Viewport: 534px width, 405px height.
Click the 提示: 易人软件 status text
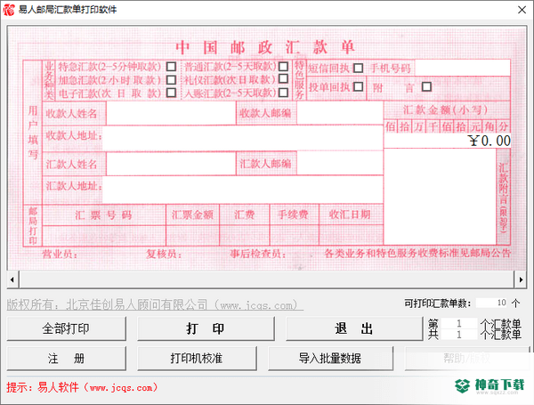click(x=82, y=387)
